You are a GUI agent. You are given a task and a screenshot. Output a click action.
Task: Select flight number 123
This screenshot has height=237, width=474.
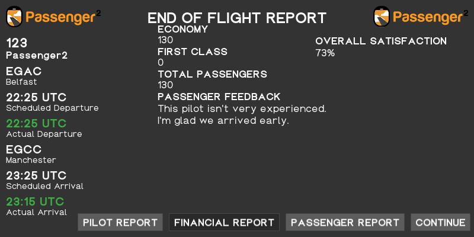17,43
